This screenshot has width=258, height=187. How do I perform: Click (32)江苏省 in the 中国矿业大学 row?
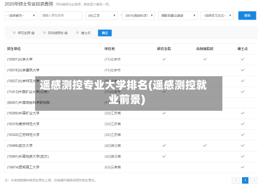pos(112,113)
